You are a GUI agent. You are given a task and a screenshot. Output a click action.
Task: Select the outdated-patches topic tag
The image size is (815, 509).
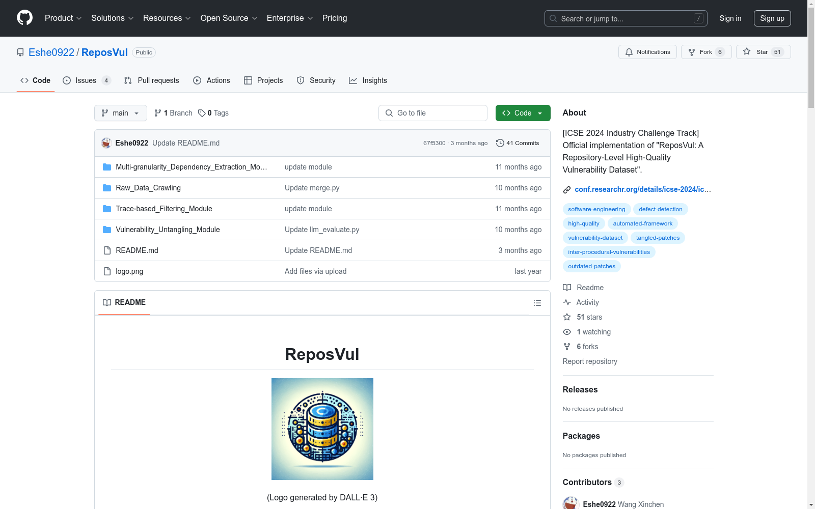coord(591,266)
